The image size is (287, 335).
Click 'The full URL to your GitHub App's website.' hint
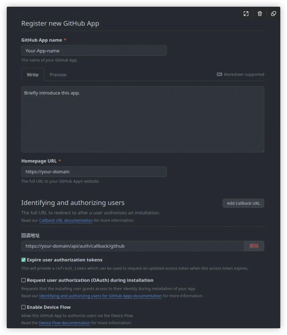[x=60, y=181]
